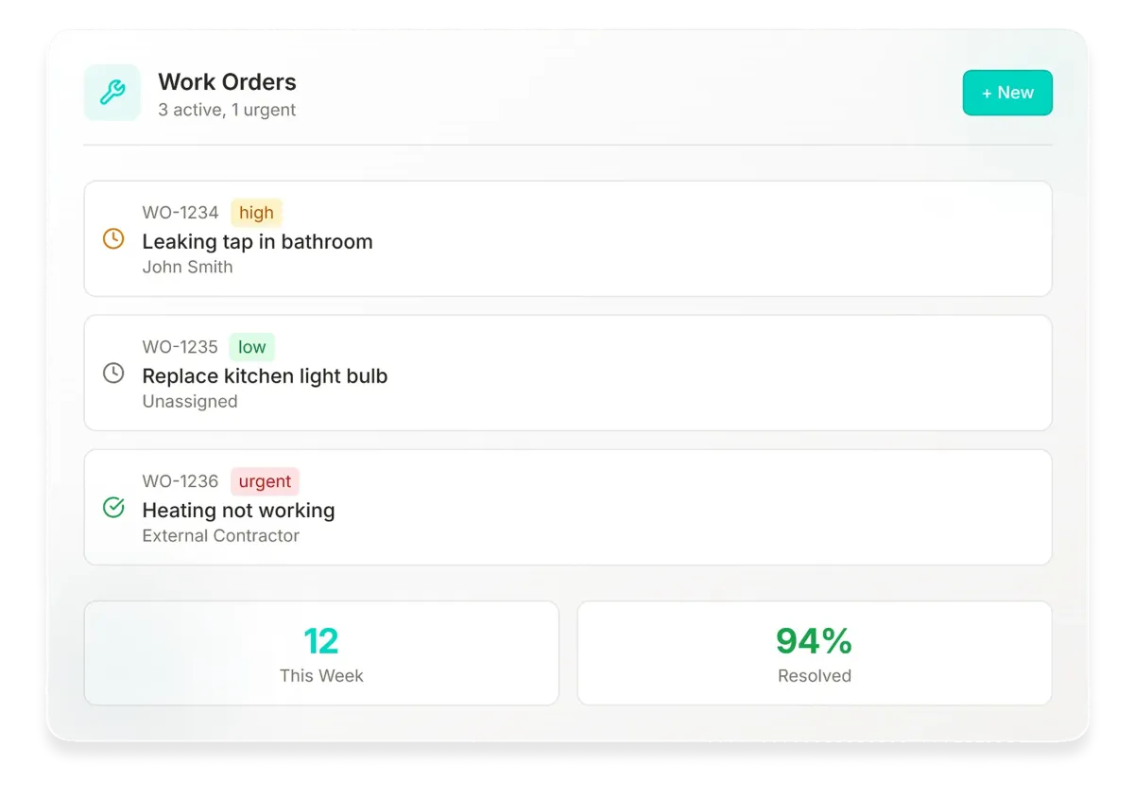Click the WO-1236 order number
The width and height of the screenshot is (1134, 800).
180,481
